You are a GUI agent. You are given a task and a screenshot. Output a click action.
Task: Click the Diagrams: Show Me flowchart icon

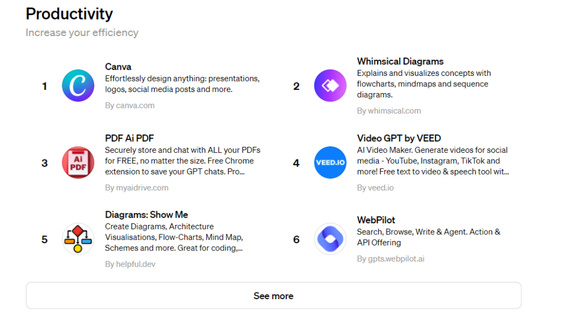tap(78, 239)
